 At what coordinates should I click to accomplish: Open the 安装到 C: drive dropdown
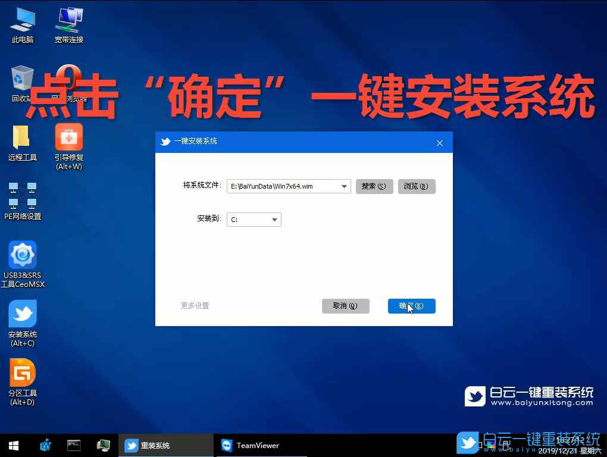pyautogui.click(x=275, y=219)
